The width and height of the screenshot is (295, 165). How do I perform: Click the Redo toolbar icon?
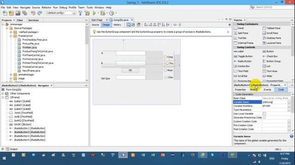(x=40, y=13)
